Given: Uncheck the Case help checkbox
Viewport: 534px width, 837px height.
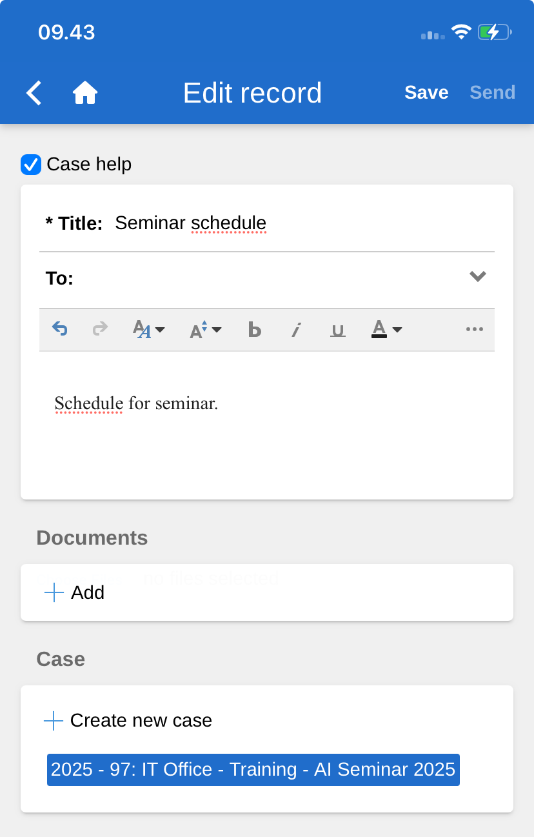Looking at the screenshot, I should coord(31,165).
